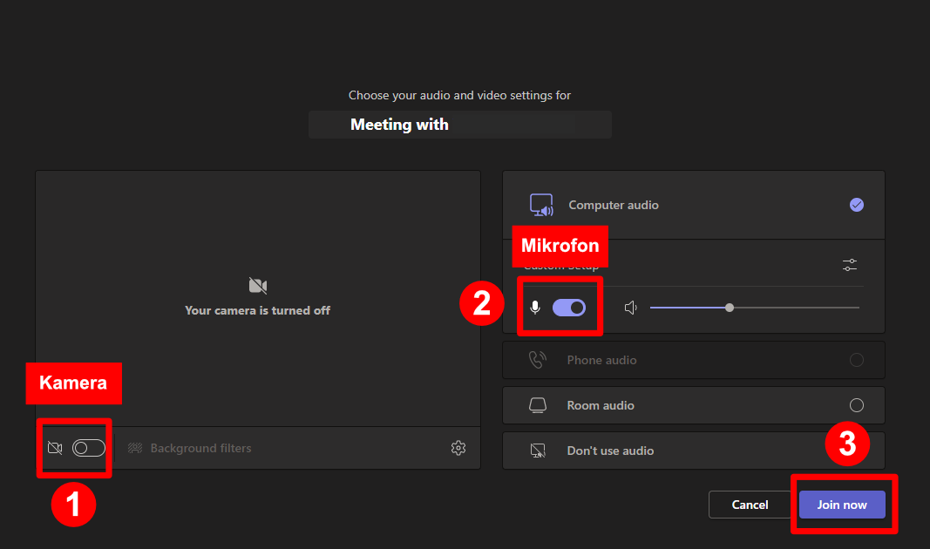
Task: Click the Meeting with title field
Action: click(x=460, y=125)
